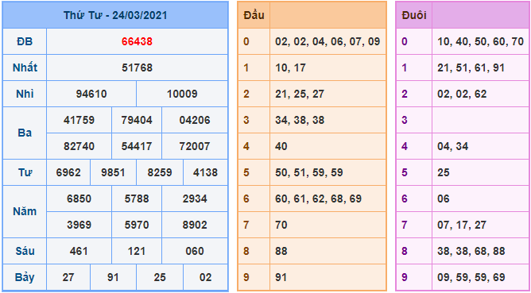Click number 25 in the Bảy row
Screen dimensions: 531x293
[160, 277]
